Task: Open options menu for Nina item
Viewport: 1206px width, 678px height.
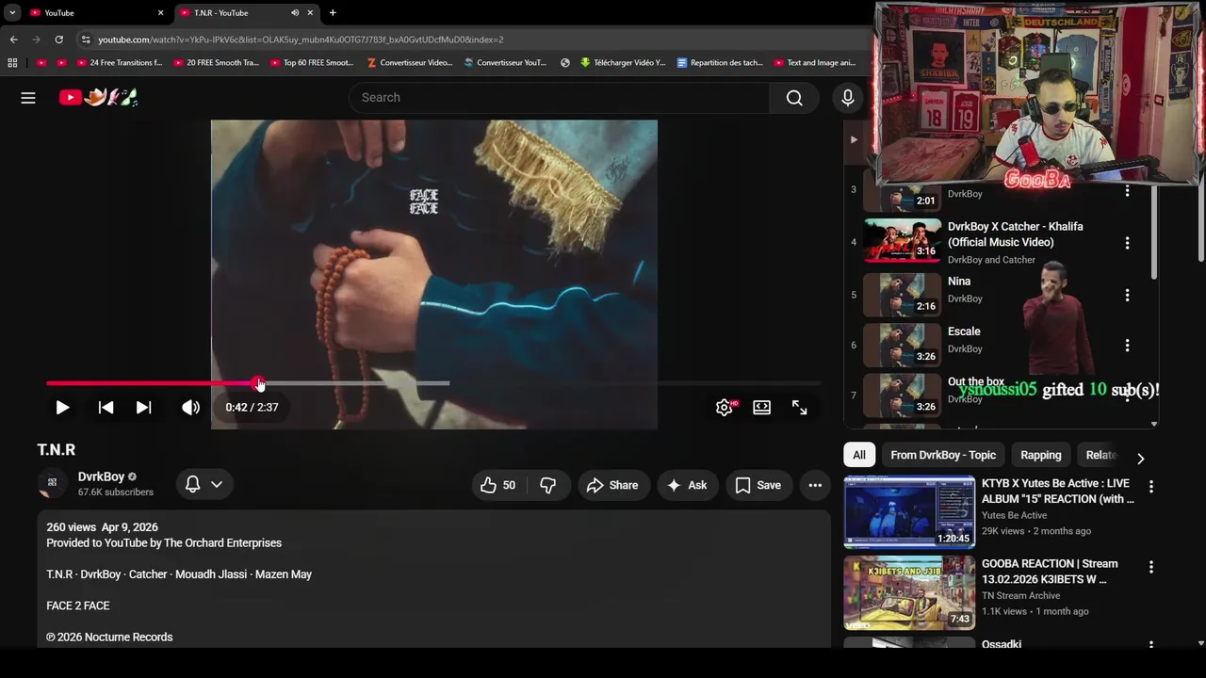Action: (1127, 295)
